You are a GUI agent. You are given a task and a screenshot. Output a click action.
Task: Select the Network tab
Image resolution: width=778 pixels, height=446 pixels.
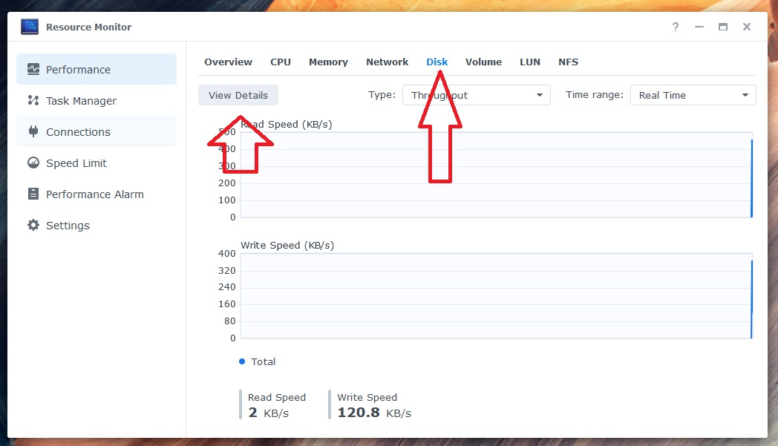click(x=387, y=62)
